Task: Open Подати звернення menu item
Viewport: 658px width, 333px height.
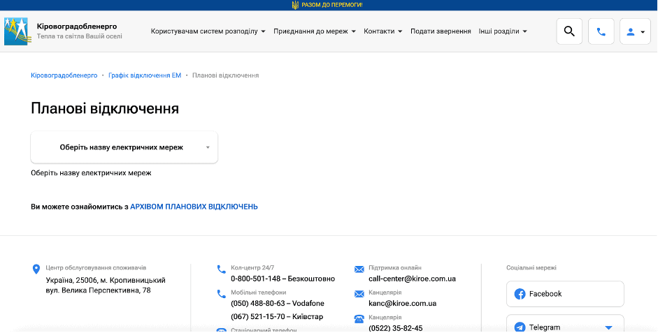Action: click(x=441, y=31)
